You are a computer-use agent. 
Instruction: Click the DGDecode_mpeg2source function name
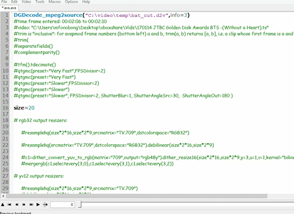pos(48,15)
